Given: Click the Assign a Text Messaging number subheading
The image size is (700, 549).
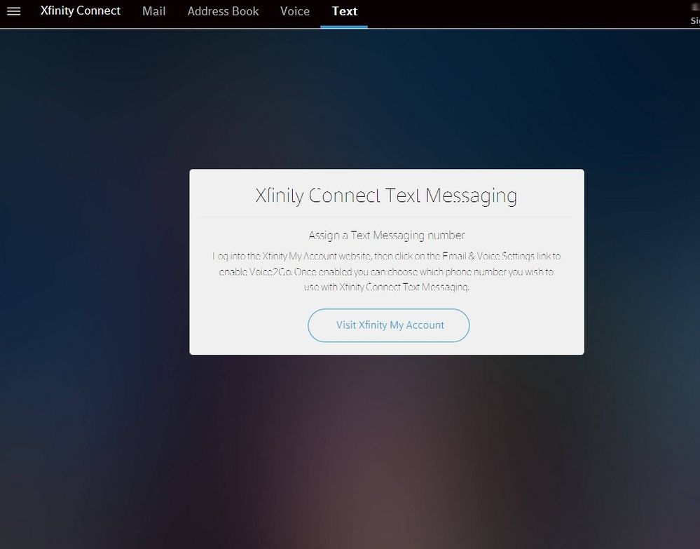Looking at the screenshot, I should (x=386, y=235).
